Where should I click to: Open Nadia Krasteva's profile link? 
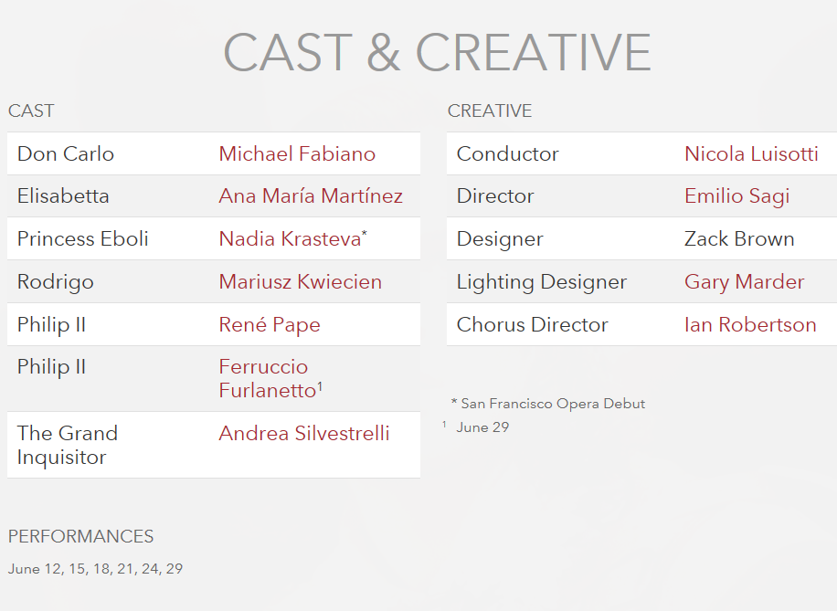tap(290, 238)
